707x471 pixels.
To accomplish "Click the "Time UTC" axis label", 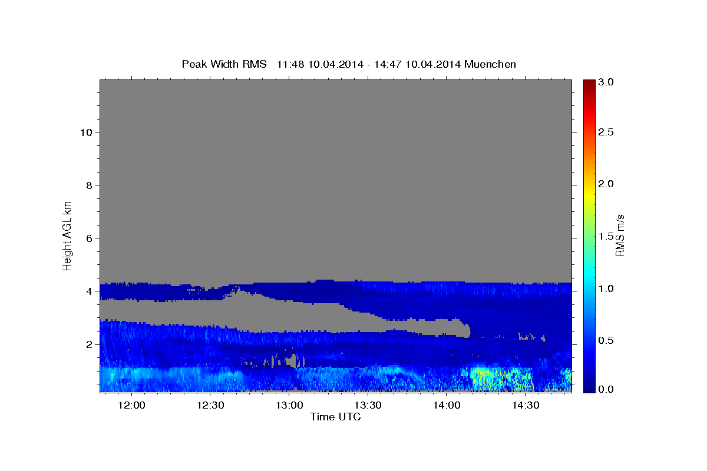I will point(335,417).
